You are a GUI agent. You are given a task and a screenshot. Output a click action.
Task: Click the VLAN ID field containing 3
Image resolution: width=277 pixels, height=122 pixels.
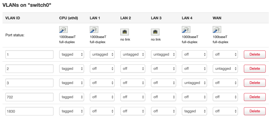click(29, 83)
